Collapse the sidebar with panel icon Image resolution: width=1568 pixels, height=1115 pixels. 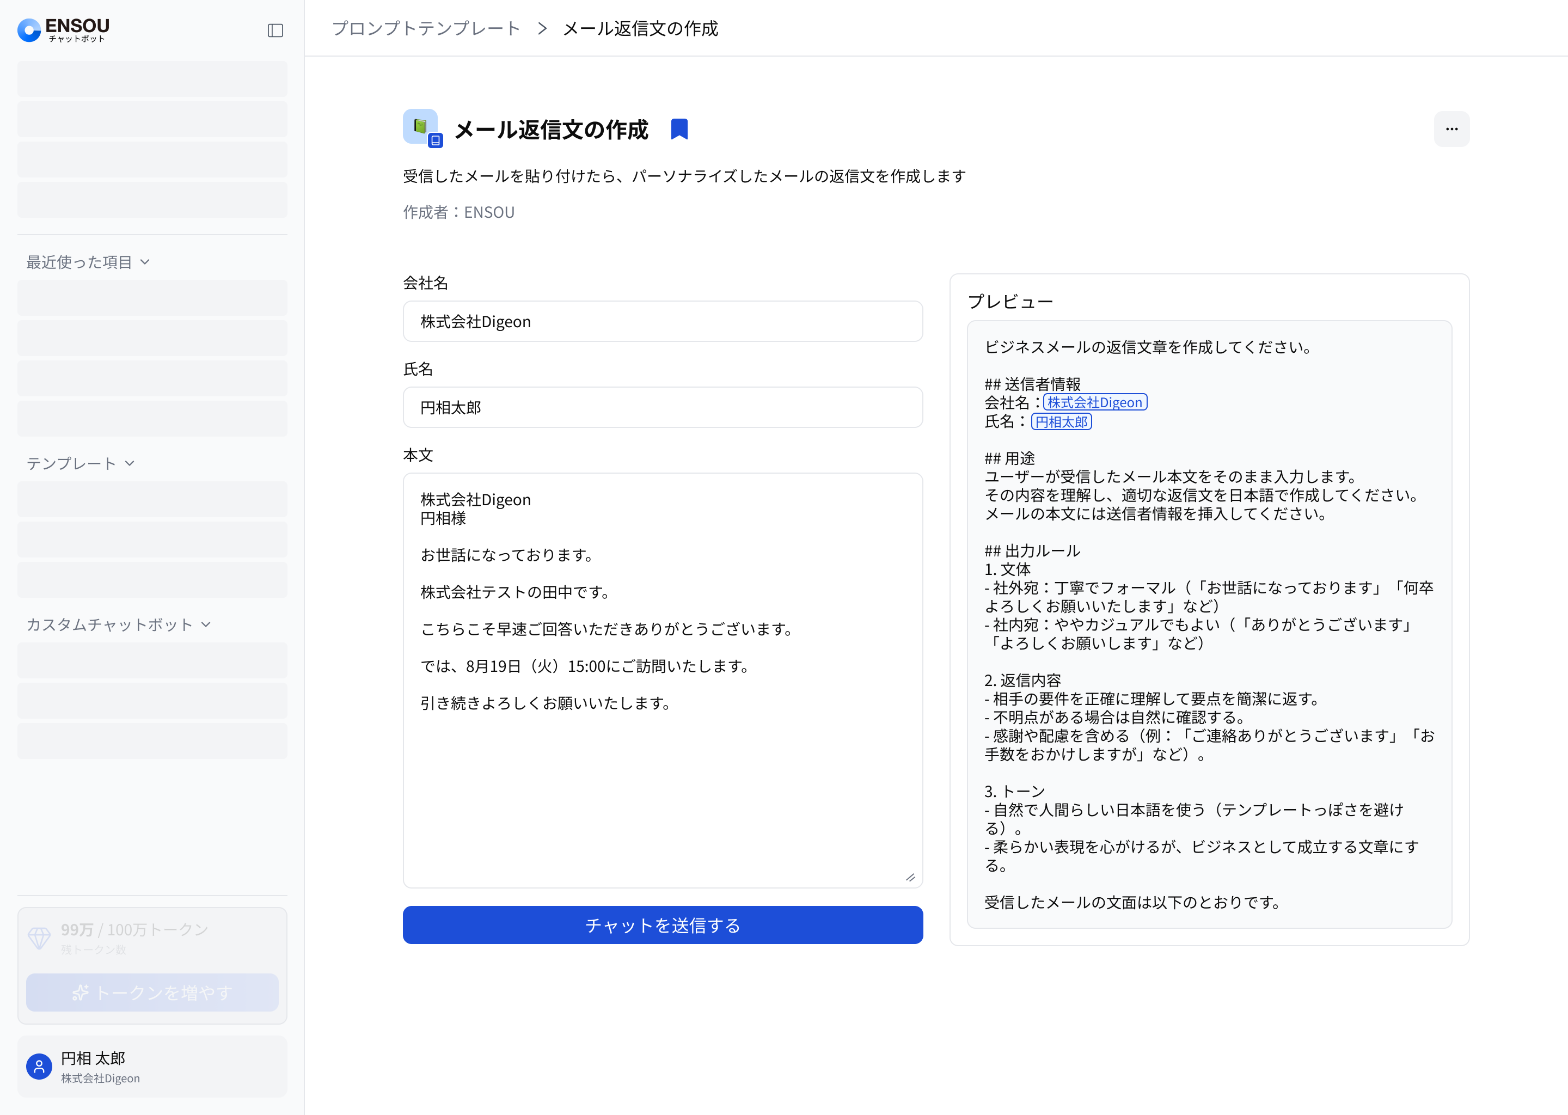(275, 30)
